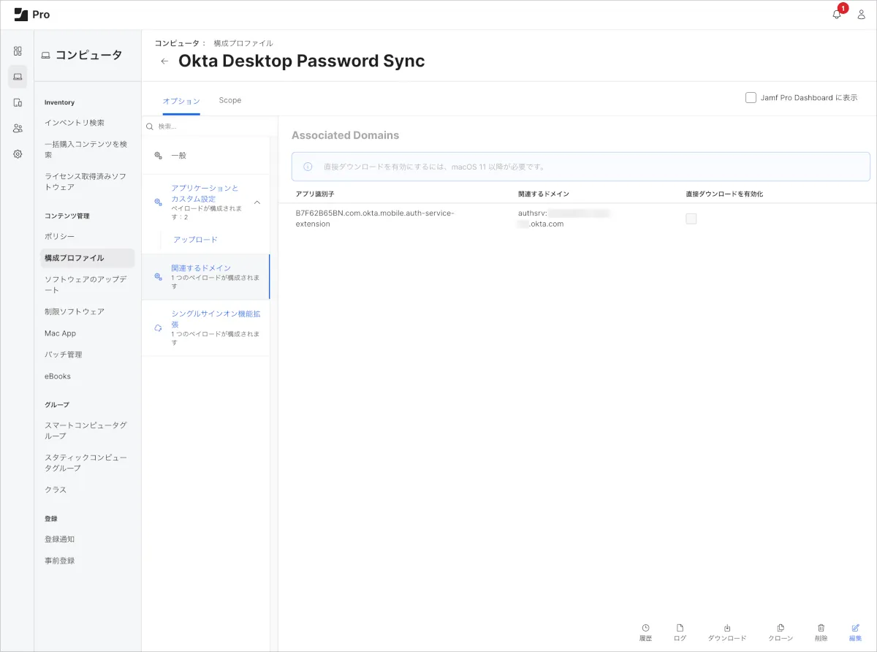
Task: Select the オプション tab
Action: point(181,100)
